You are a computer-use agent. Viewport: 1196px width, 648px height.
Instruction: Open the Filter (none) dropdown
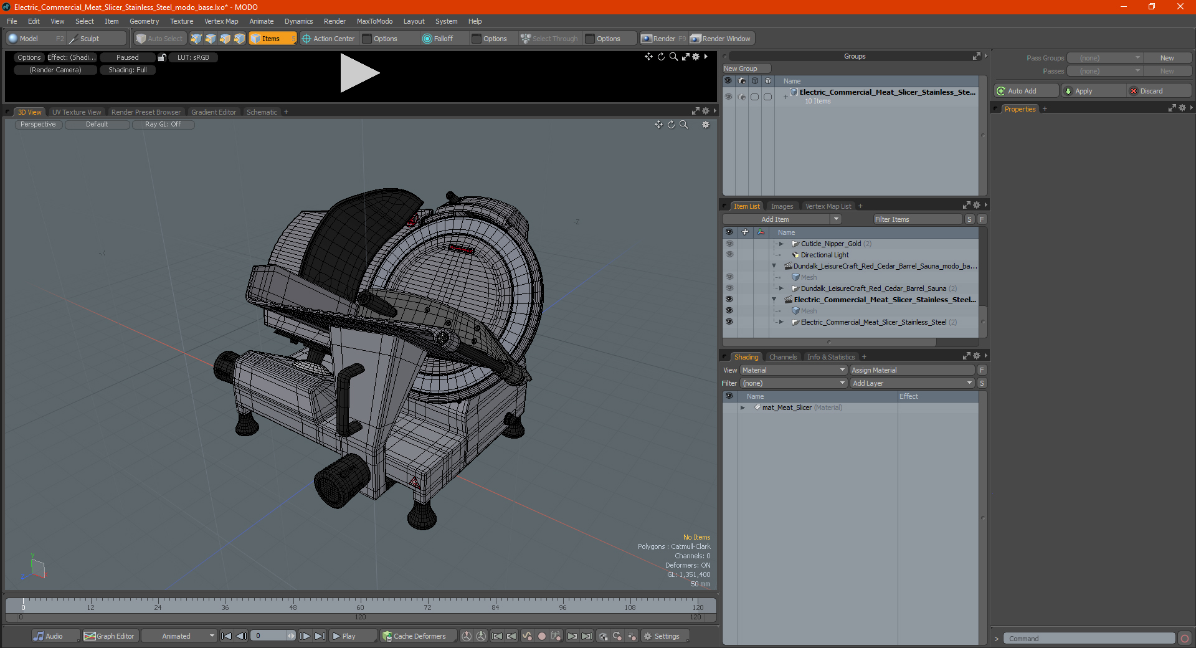pos(793,383)
